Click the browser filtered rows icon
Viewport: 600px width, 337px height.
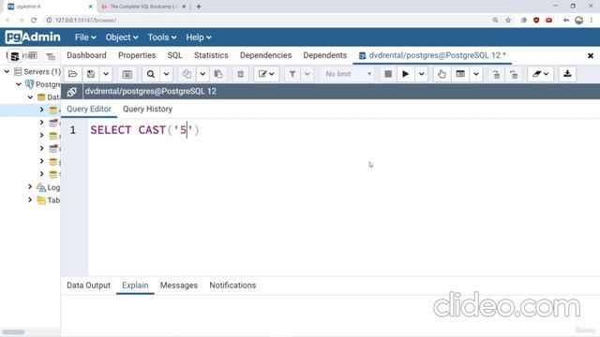point(50,56)
